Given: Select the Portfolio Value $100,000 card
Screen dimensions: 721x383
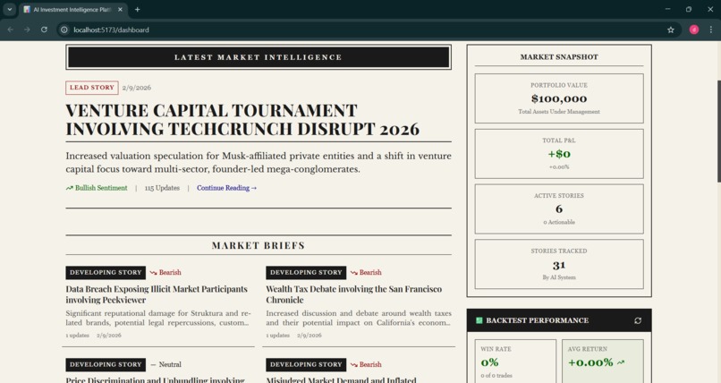Looking at the screenshot, I should tap(559, 98).
